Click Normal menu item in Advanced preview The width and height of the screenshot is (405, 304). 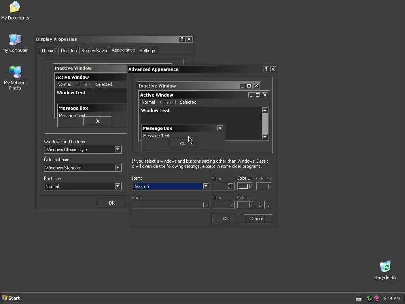(148, 102)
